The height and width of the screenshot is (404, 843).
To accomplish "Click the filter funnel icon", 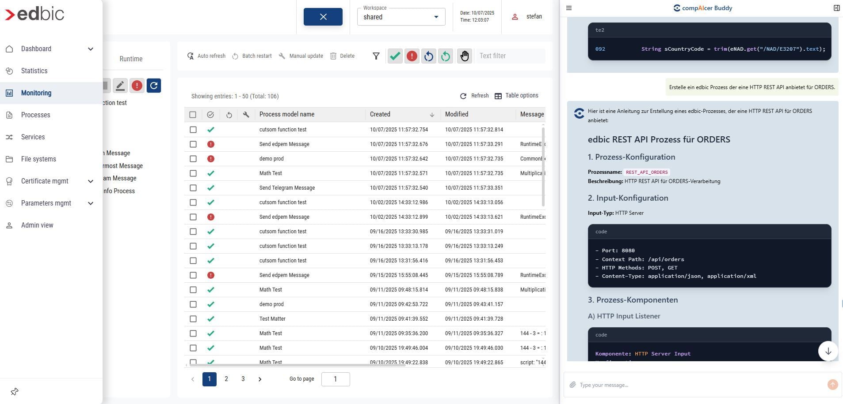I will pyautogui.click(x=376, y=56).
